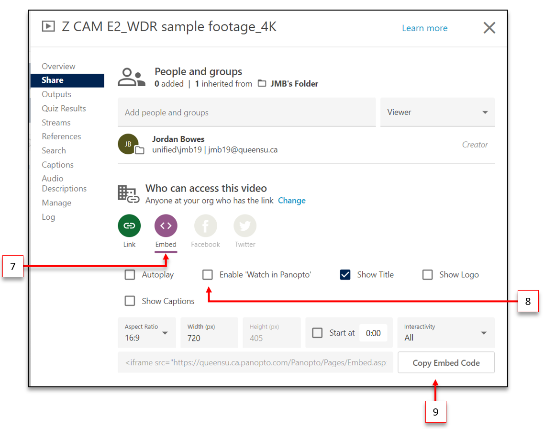Click the Copy Embed Code button
The width and height of the screenshot is (544, 429).
446,363
